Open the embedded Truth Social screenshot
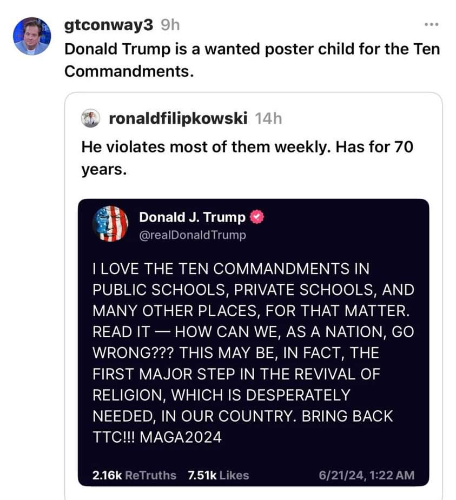 pos(253,343)
